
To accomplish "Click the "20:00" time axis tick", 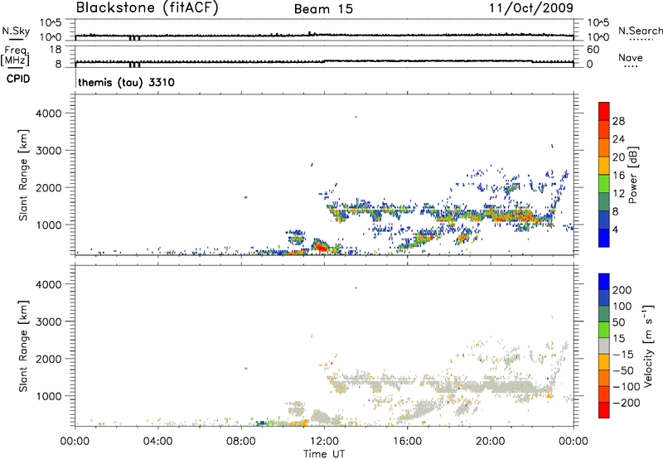I will tap(491, 442).
